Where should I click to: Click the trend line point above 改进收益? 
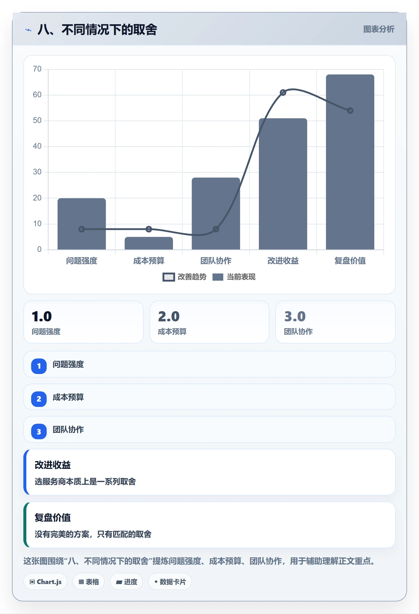(x=283, y=93)
